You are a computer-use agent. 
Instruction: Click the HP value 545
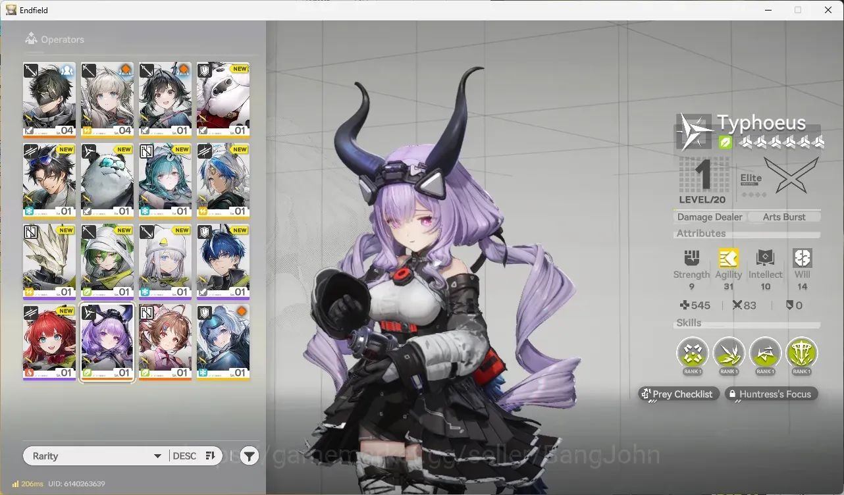point(695,305)
